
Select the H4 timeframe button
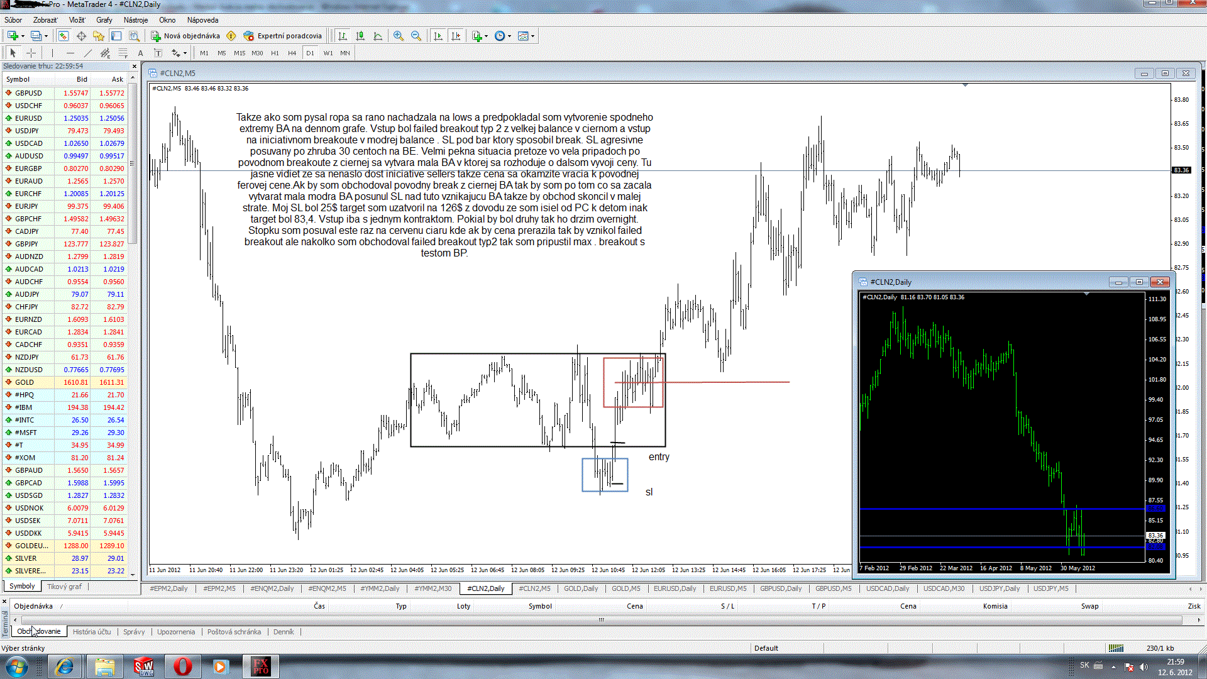pyautogui.click(x=292, y=53)
